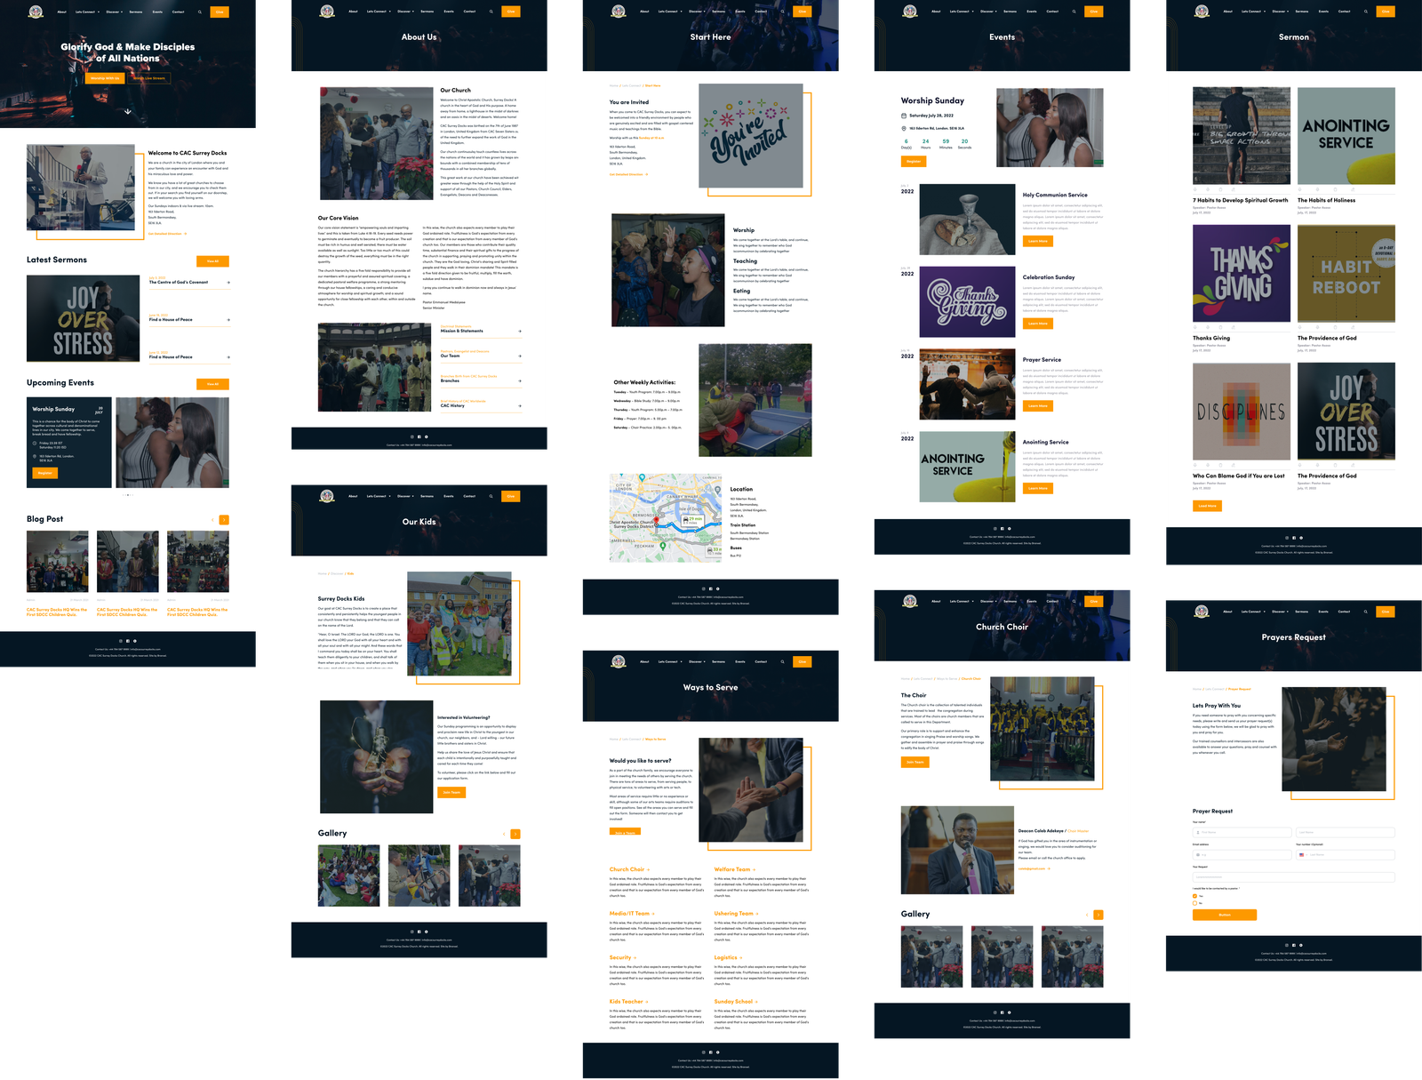Click the search icon on the Prayers Request page
Viewport: 1422px width, 1080px height.
point(1365,612)
